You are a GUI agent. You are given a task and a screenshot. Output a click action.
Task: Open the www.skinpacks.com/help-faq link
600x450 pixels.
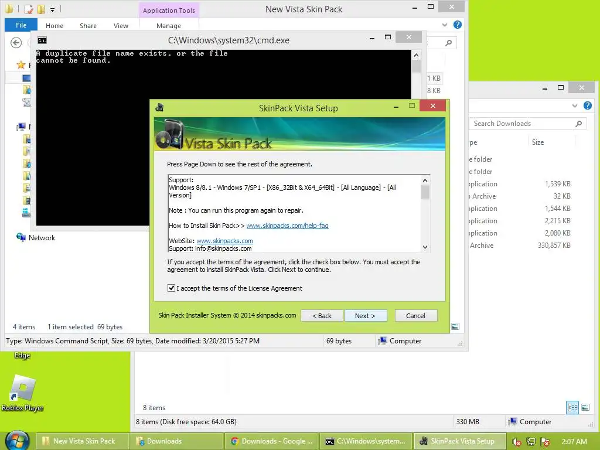(x=287, y=226)
